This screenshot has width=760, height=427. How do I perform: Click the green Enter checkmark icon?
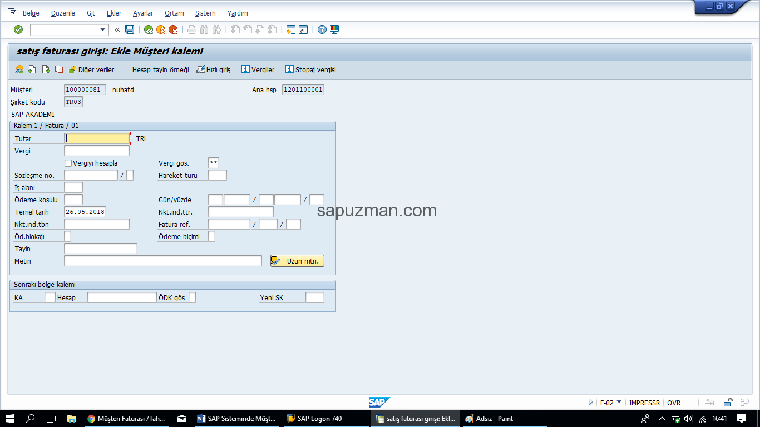(17, 29)
